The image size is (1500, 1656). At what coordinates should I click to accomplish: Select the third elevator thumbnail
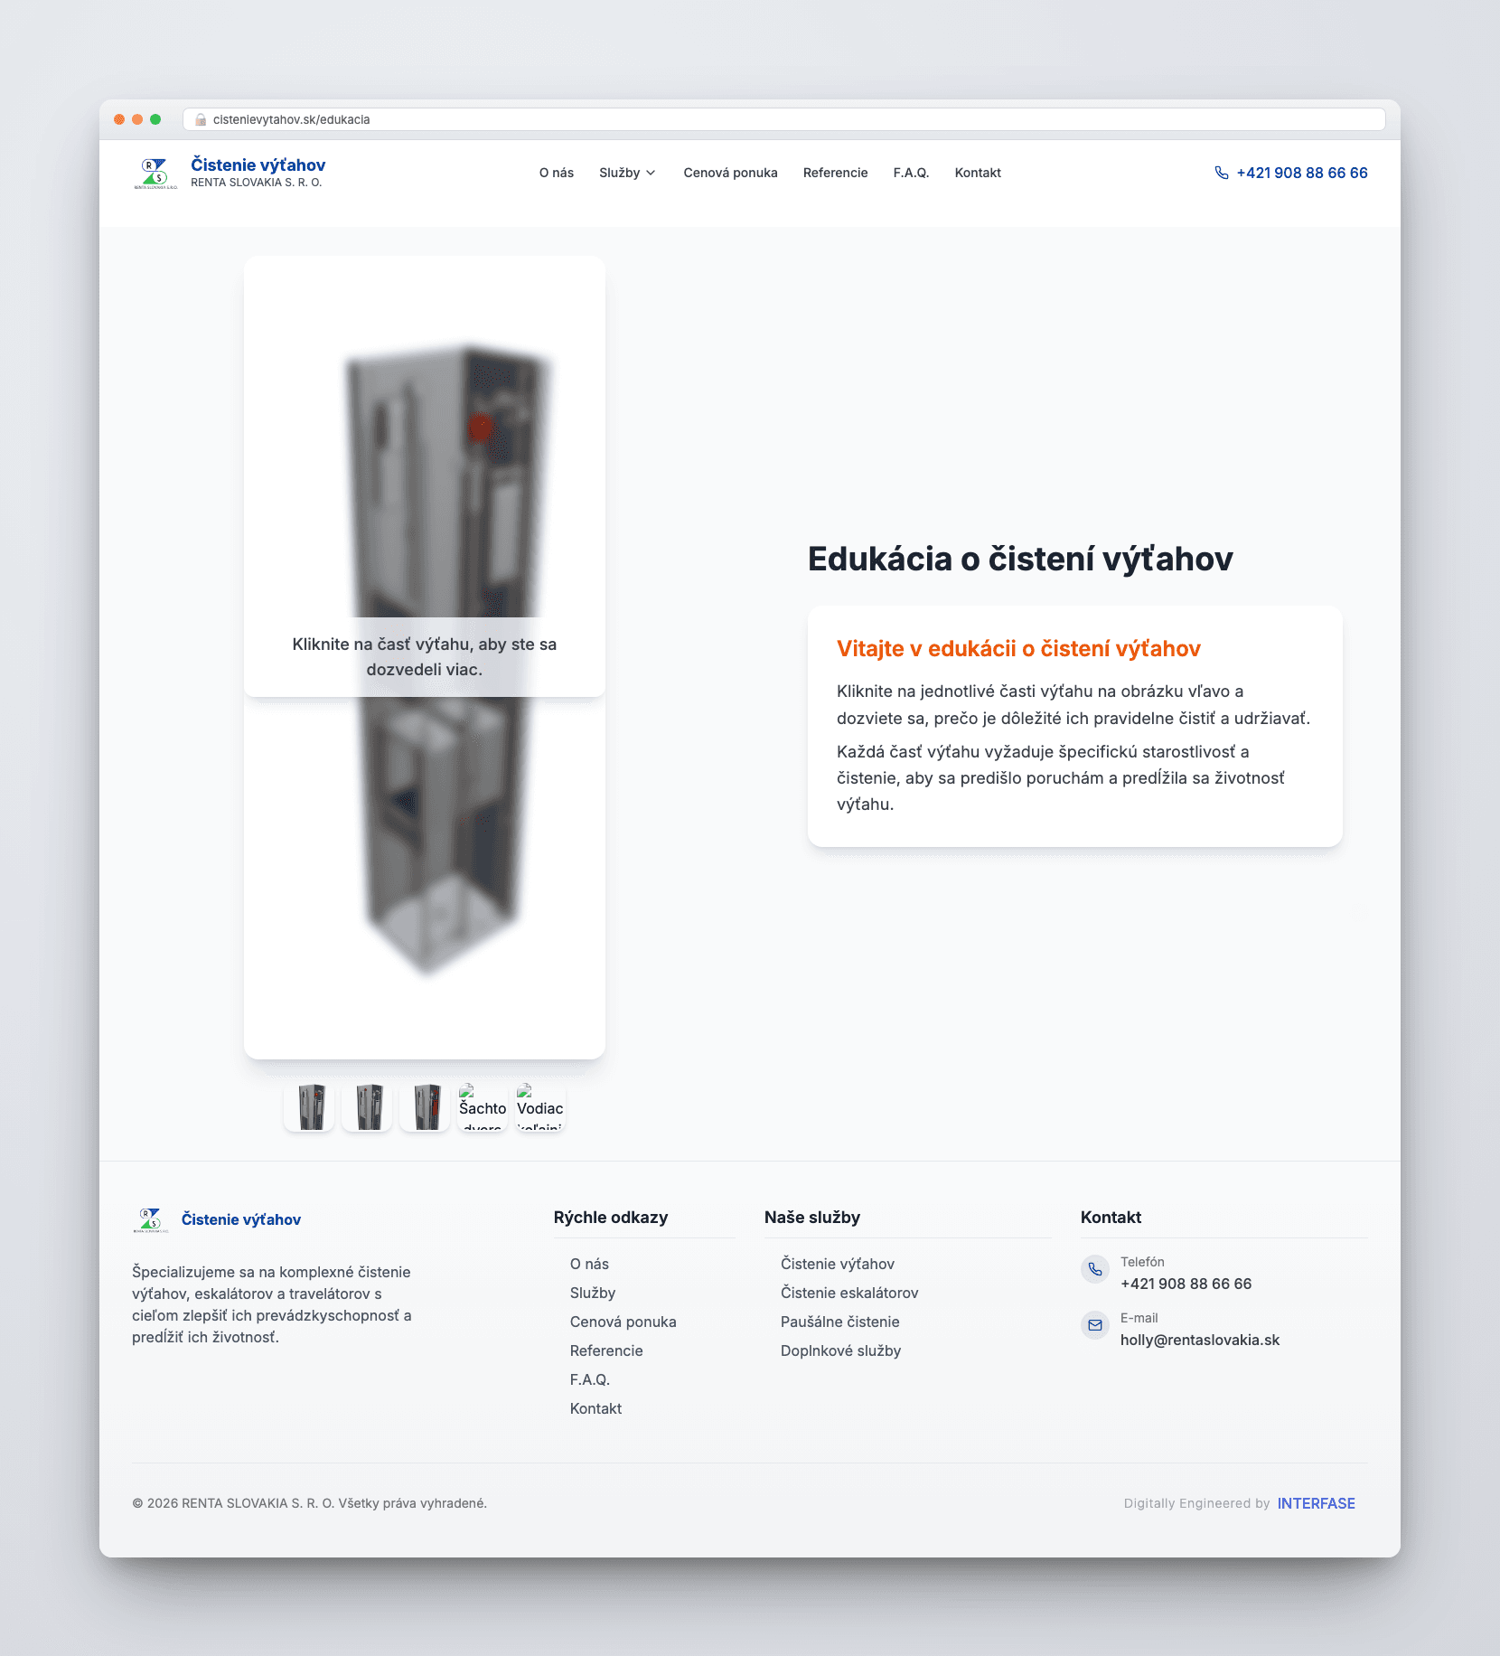coord(425,1106)
